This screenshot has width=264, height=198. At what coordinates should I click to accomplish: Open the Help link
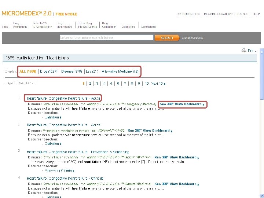[256, 14]
